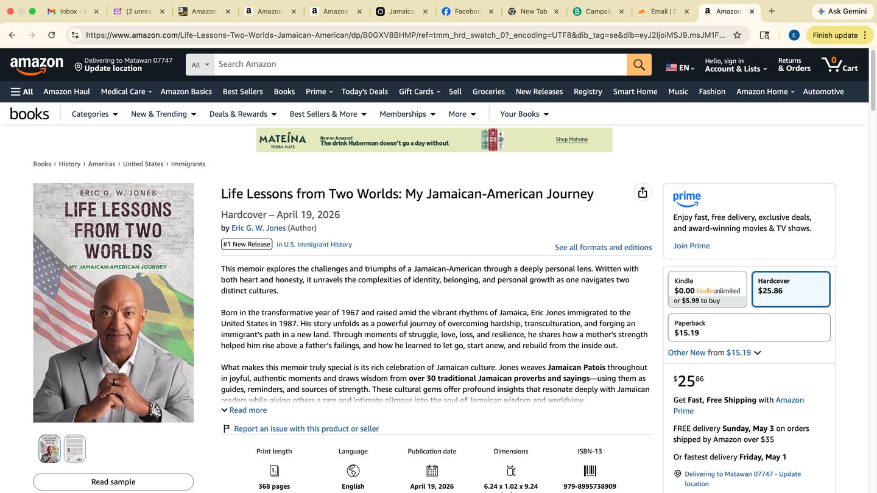Open Account & Lists menu
Viewport: 877px width, 493px height.
(735, 65)
